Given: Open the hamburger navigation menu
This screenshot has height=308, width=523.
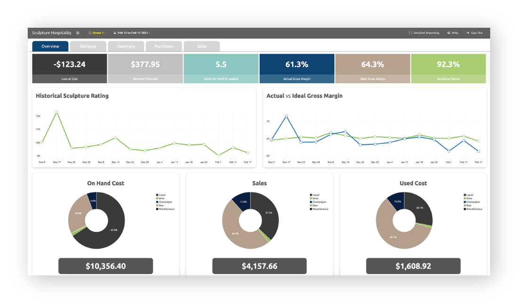Looking at the screenshot, I should coord(78,33).
